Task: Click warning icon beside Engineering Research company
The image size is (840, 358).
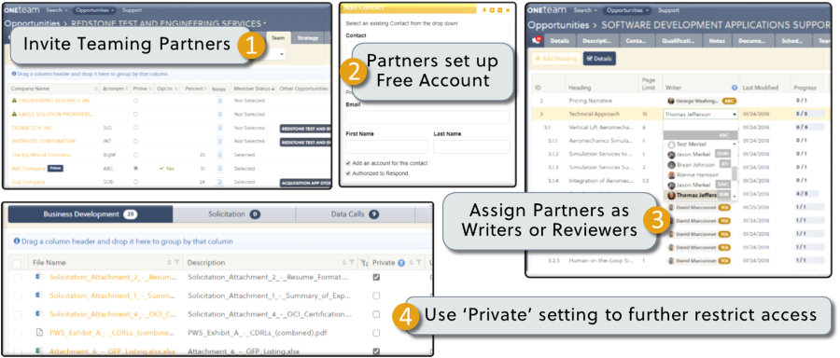Action: pyautogui.click(x=14, y=101)
